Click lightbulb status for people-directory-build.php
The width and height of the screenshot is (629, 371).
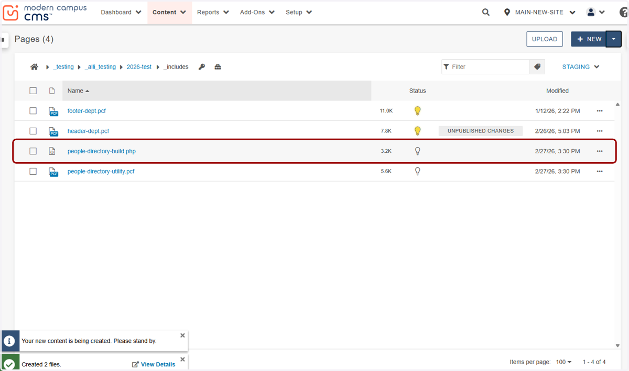point(418,151)
